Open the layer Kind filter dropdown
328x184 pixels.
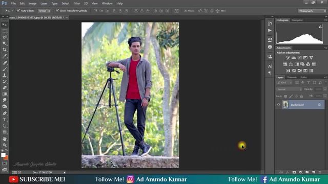(x=284, y=83)
